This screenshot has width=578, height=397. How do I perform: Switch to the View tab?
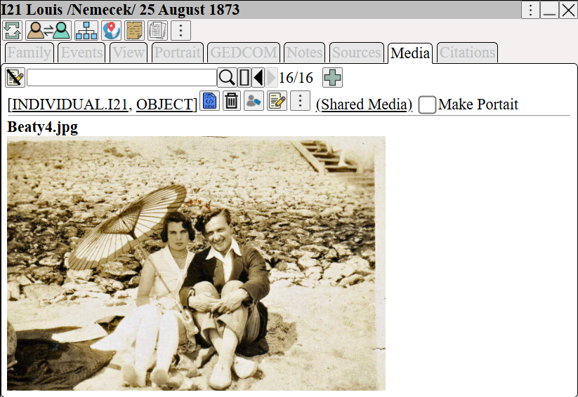(129, 53)
